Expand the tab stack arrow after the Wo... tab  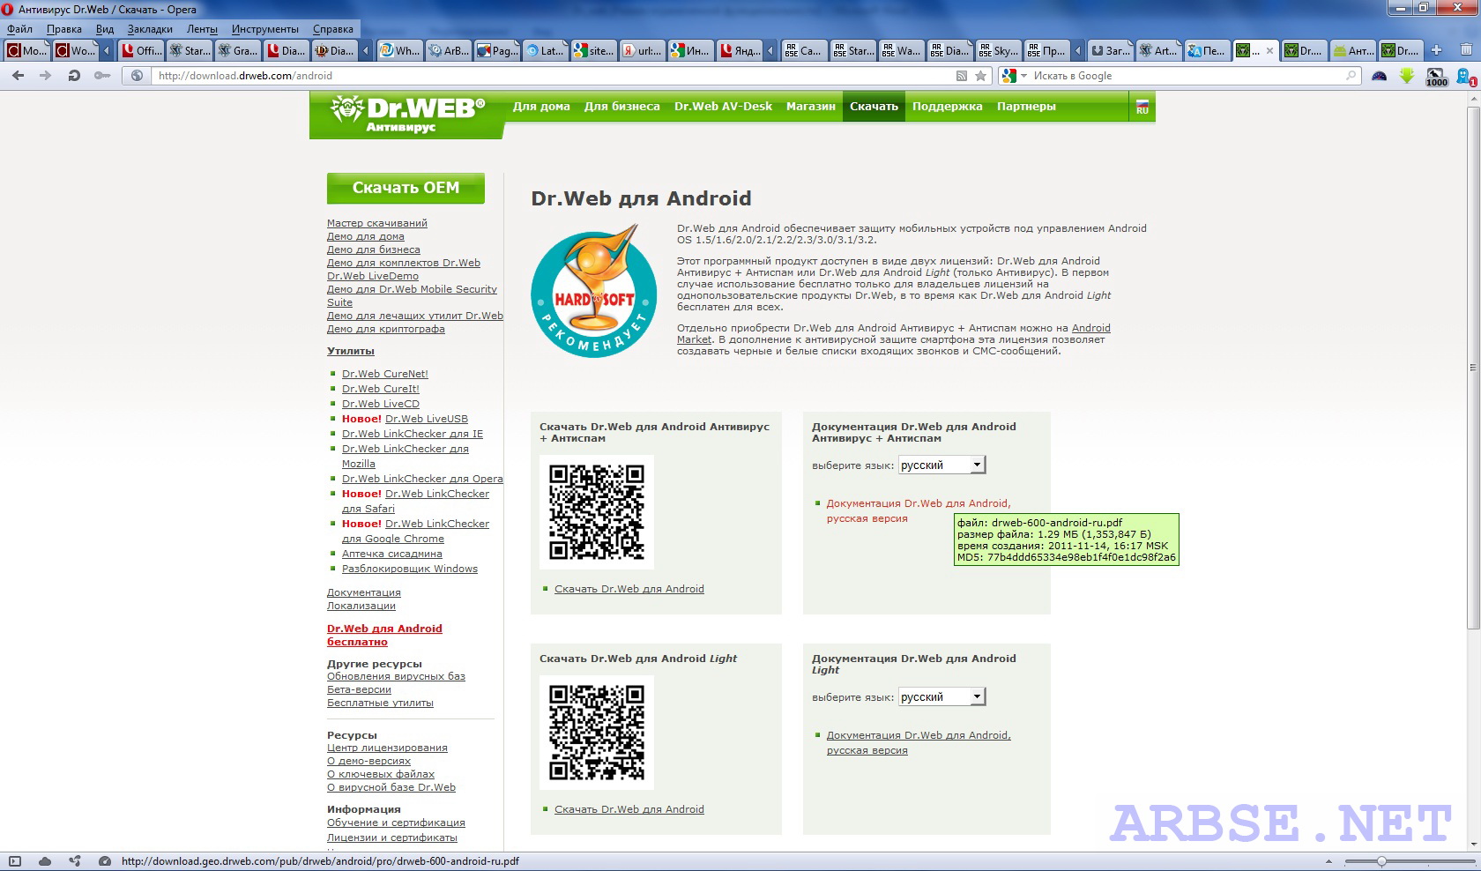[x=107, y=50]
